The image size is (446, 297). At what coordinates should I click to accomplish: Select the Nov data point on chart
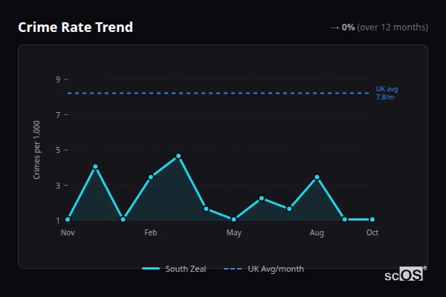[x=68, y=220]
